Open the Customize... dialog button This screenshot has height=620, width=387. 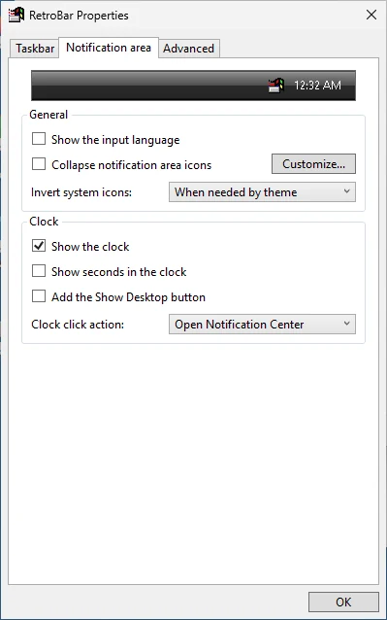click(313, 163)
